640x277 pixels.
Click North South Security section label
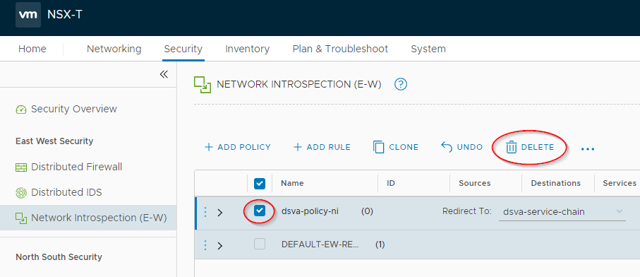coord(59,257)
